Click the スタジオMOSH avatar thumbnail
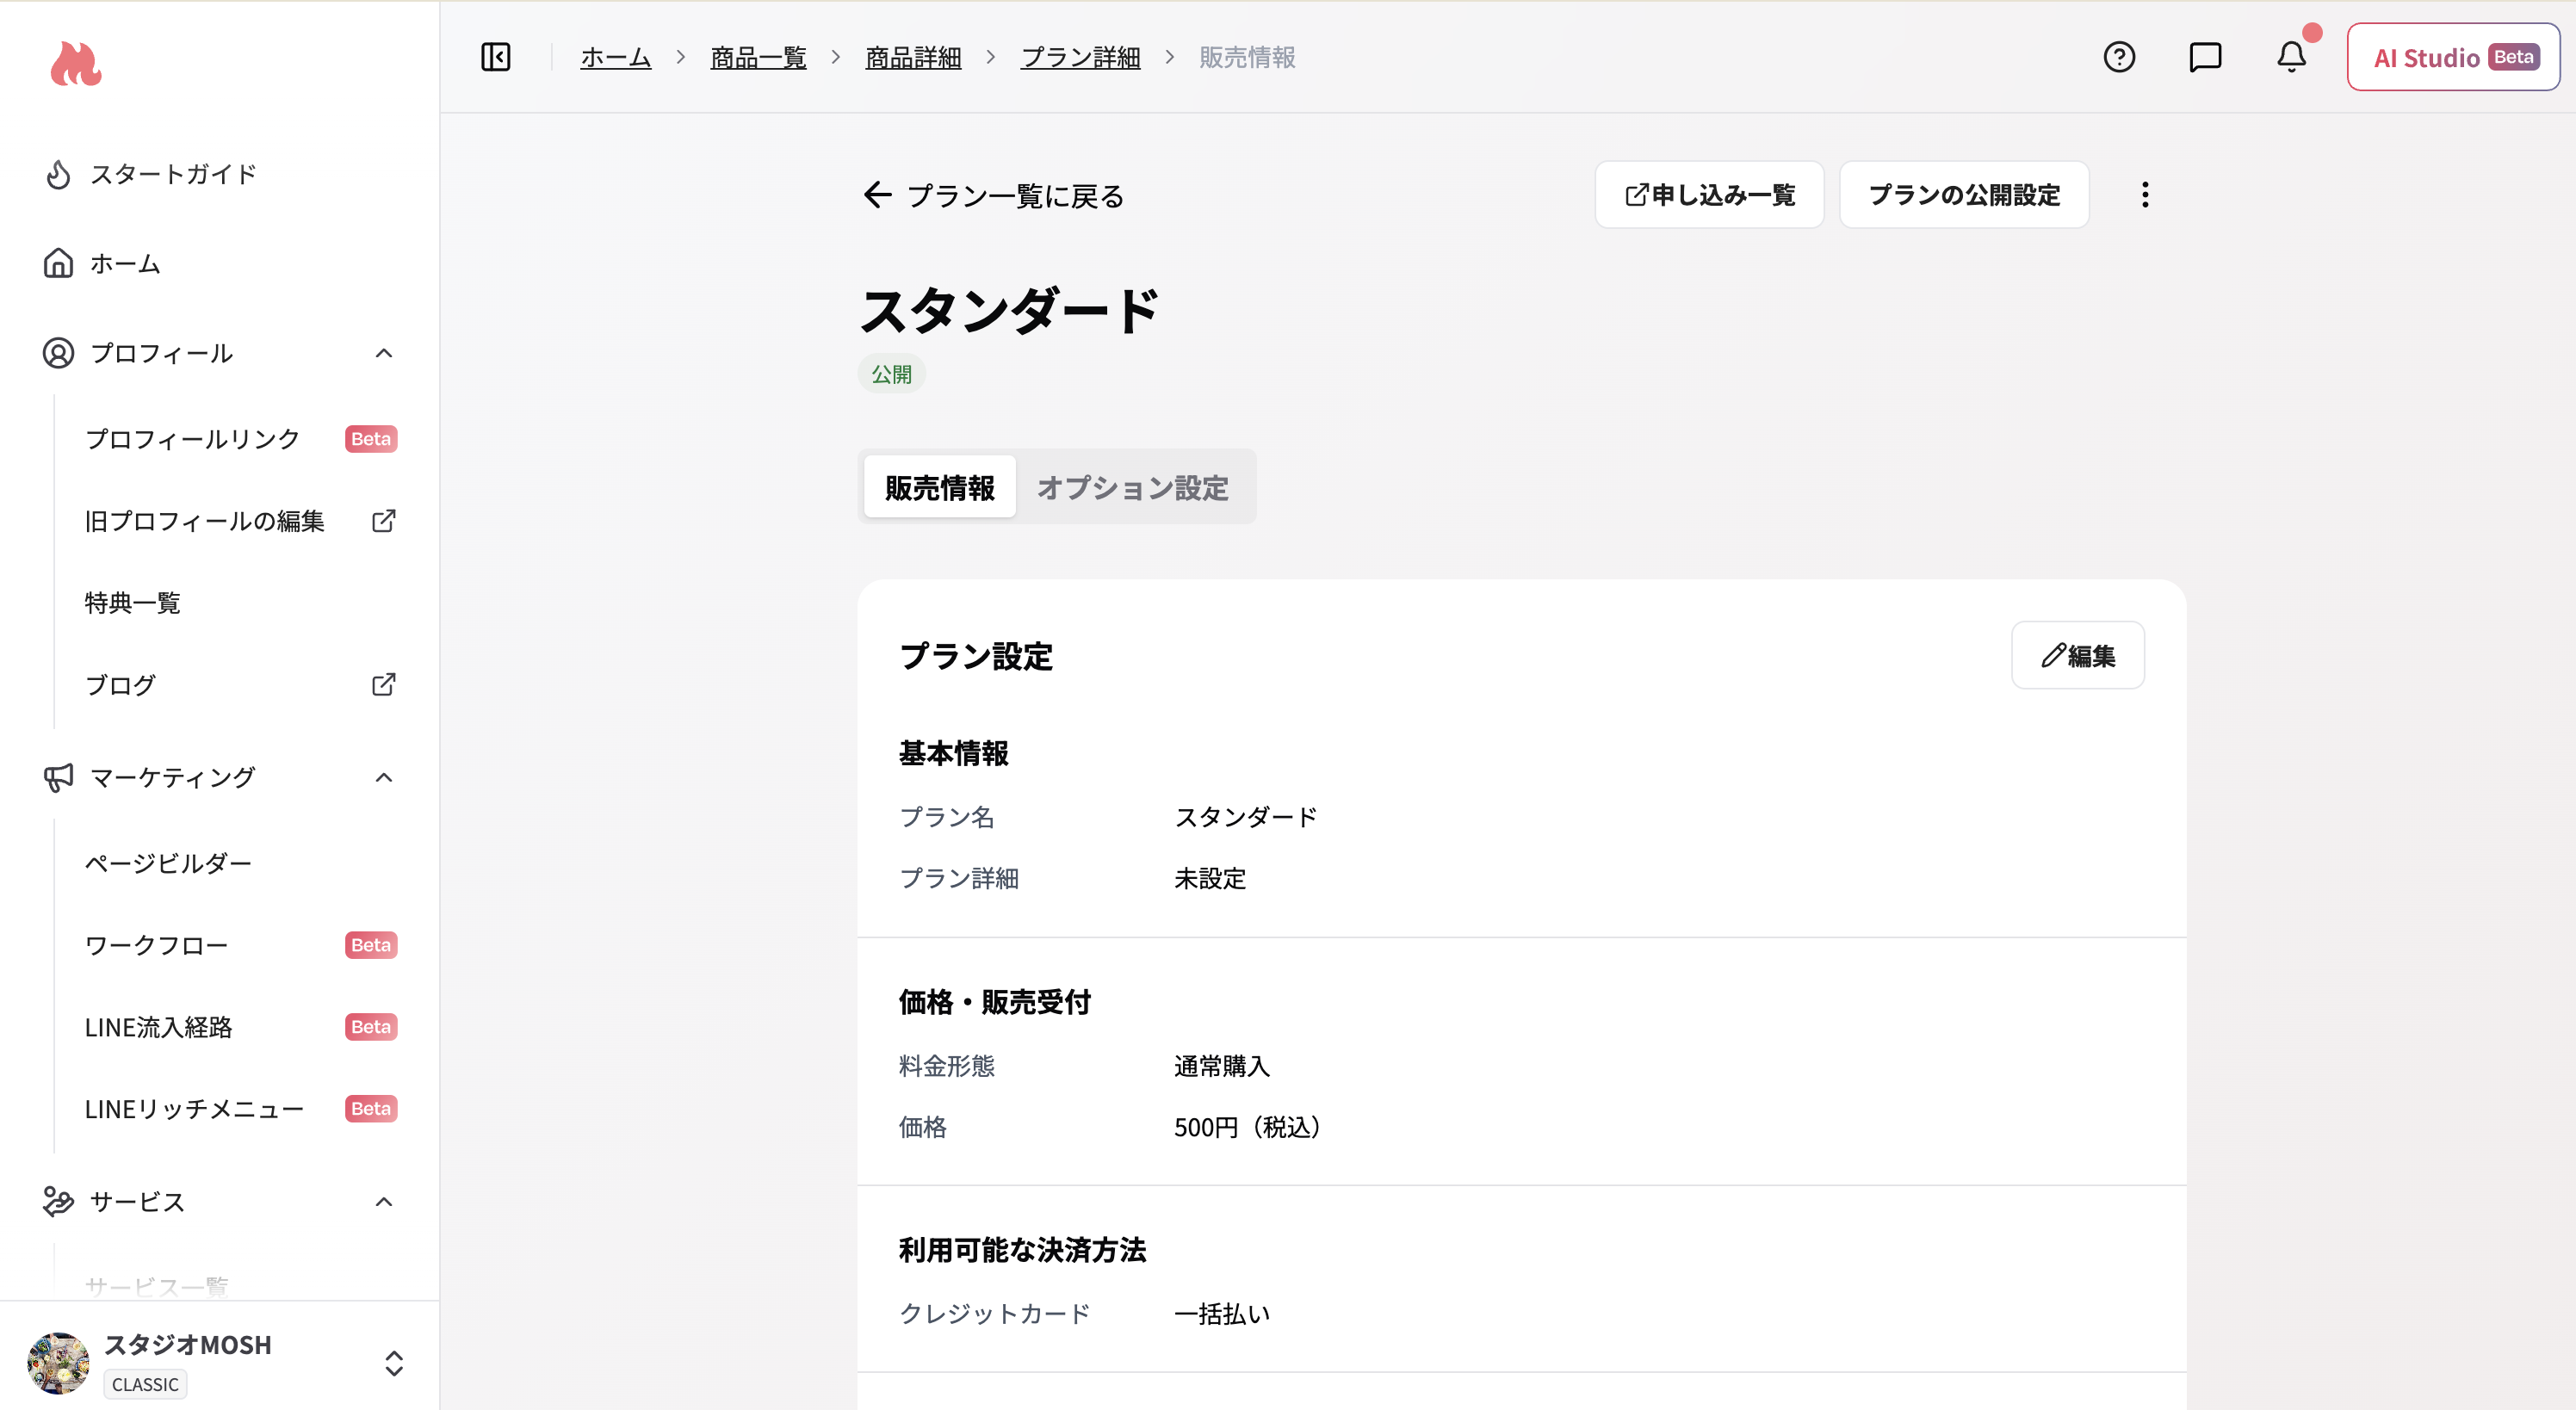 (58, 1362)
